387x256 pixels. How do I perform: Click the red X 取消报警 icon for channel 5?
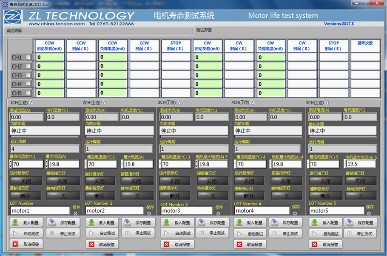[x=315, y=245]
